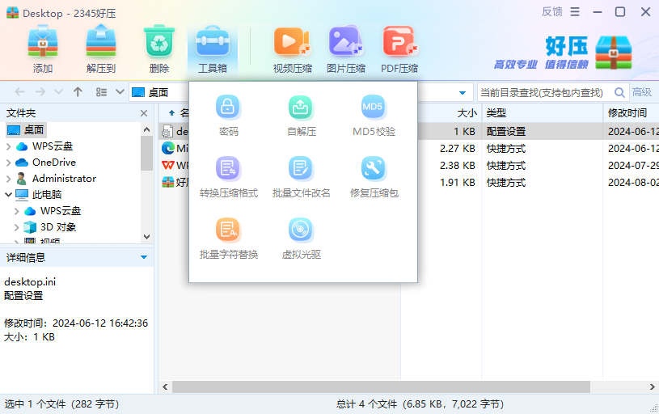This screenshot has height=414, width=659.
Task: Click the view mode list icon
Action: 101,92
